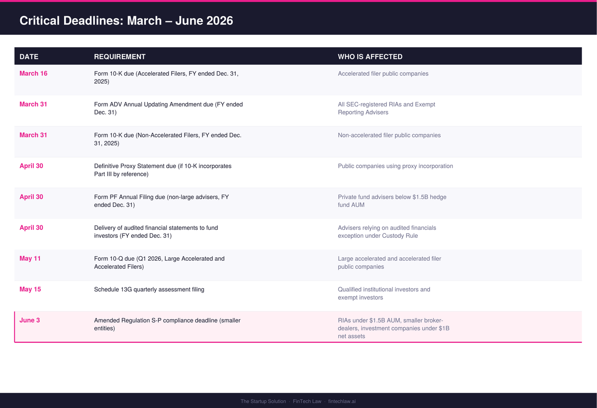This screenshot has height=408, width=597.
Task: Click The Startup Solution footer text
Action: coord(263,401)
